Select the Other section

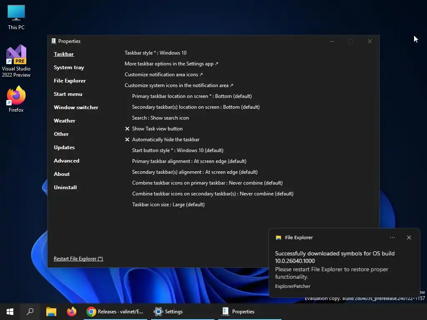[61, 134]
